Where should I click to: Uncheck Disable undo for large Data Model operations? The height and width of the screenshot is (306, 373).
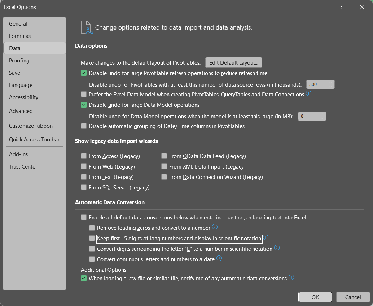(83, 105)
